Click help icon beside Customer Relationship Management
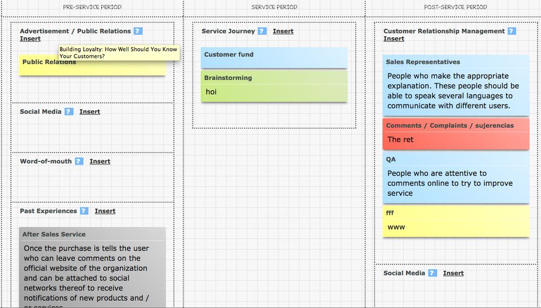This screenshot has width=541, height=308. [512, 31]
